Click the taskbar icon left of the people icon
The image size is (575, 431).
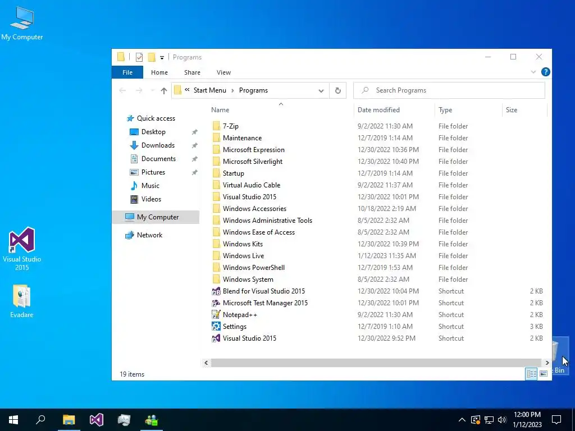pyautogui.click(x=124, y=420)
